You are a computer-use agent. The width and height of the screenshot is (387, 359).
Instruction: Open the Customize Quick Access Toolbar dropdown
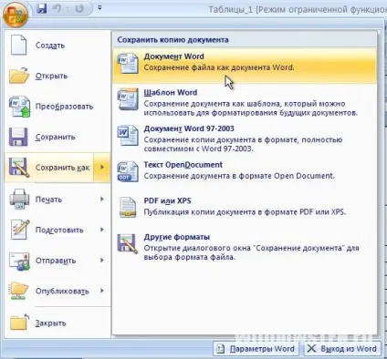tap(99, 8)
